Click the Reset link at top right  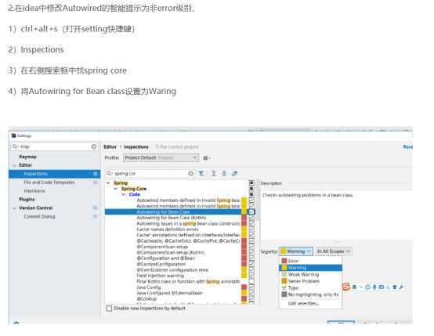coord(407,146)
